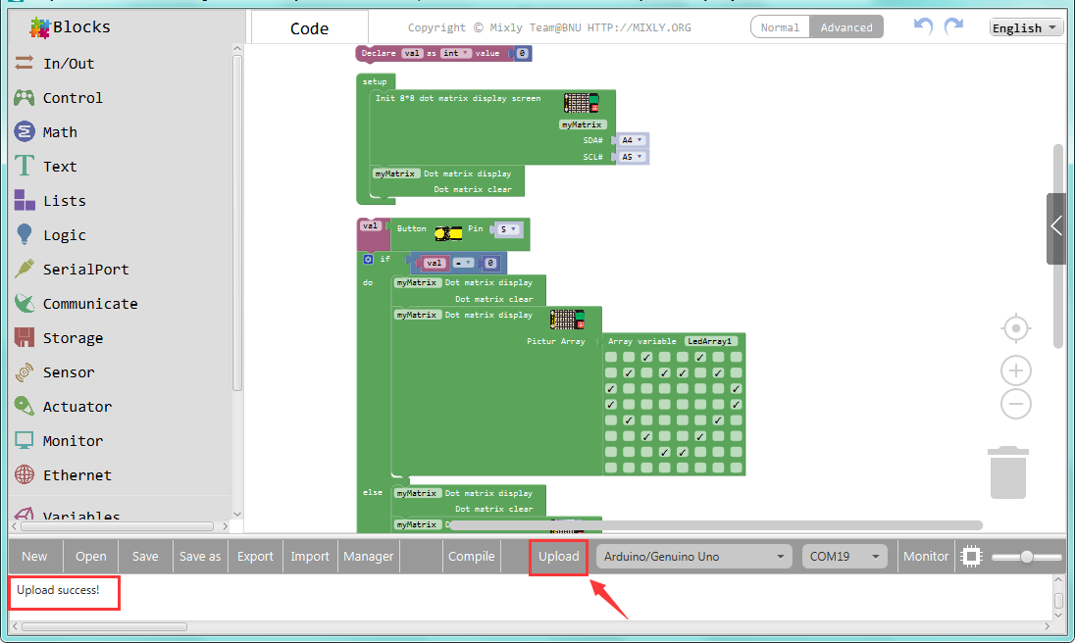Select the Code tab
The image size is (1075, 643).
click(x=309, y=28)
